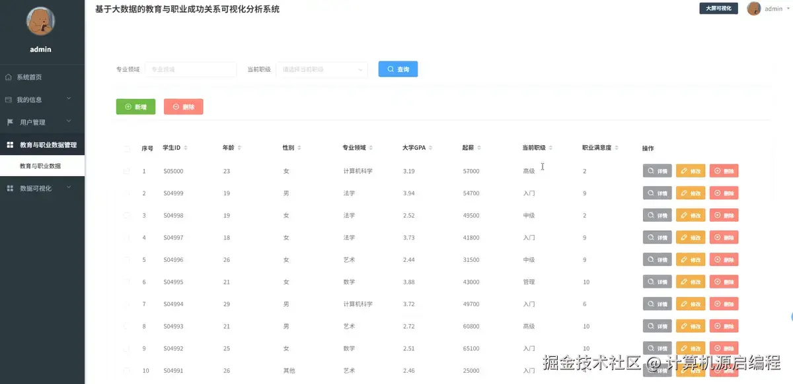Click 修改 for student S04993

[691, 326]
